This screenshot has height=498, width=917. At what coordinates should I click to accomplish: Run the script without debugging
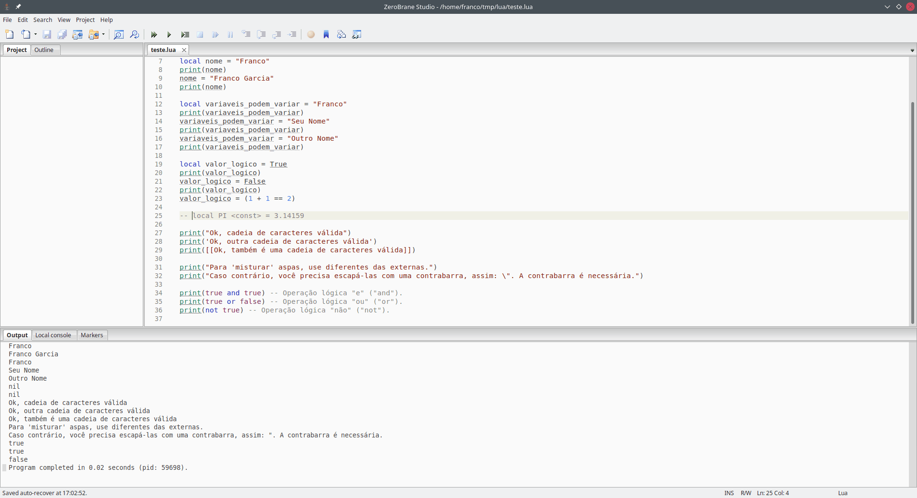(x=154, y=34)
